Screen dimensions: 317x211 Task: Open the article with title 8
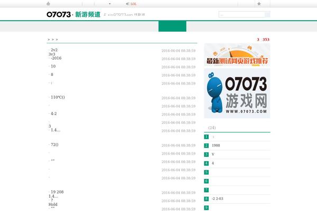(52, 74)
